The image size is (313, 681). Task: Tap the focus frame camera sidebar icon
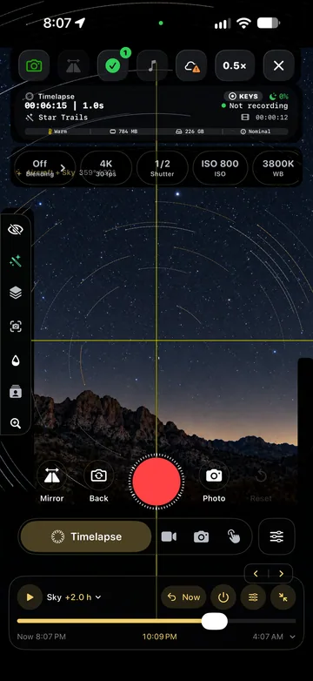[x=16, y=327]
